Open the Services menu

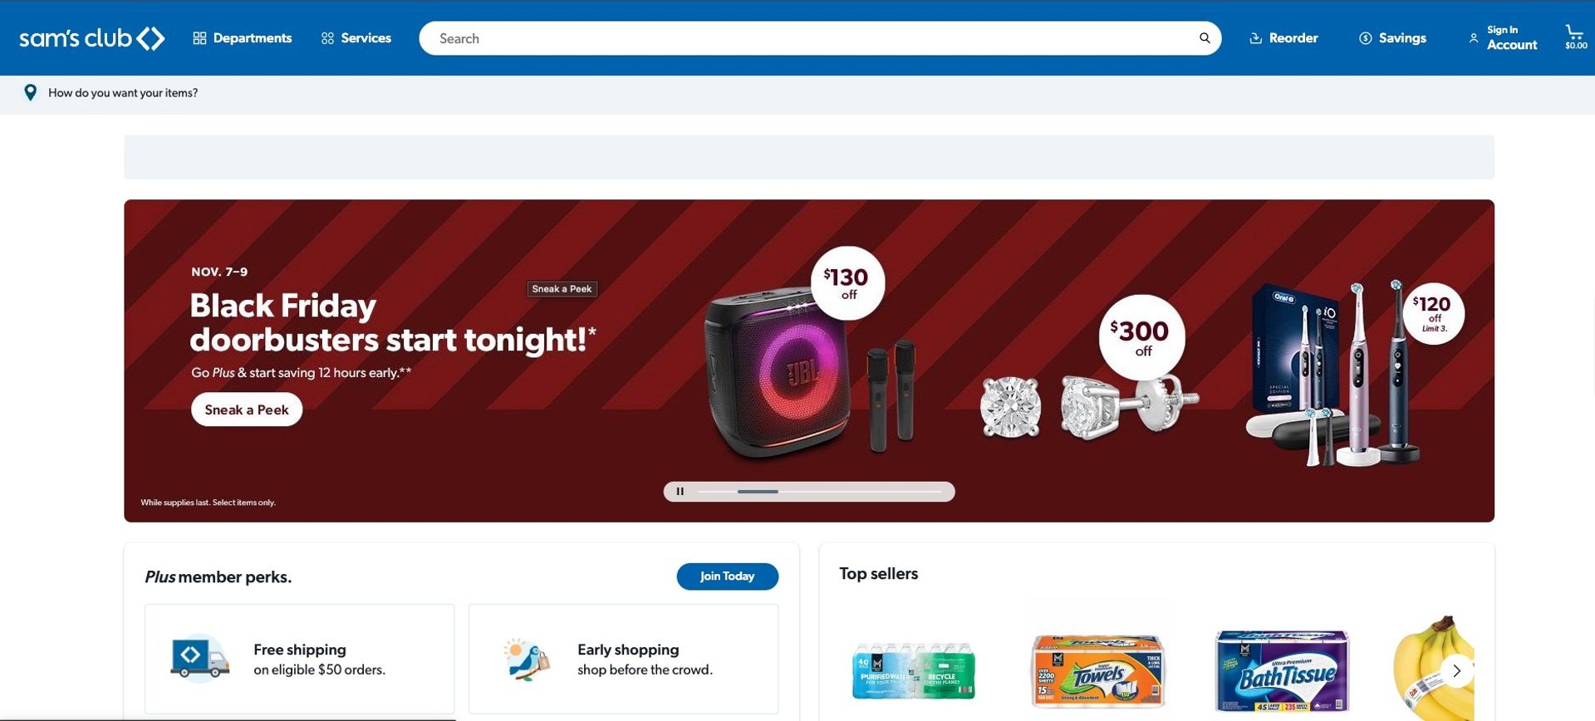point(356,38)
